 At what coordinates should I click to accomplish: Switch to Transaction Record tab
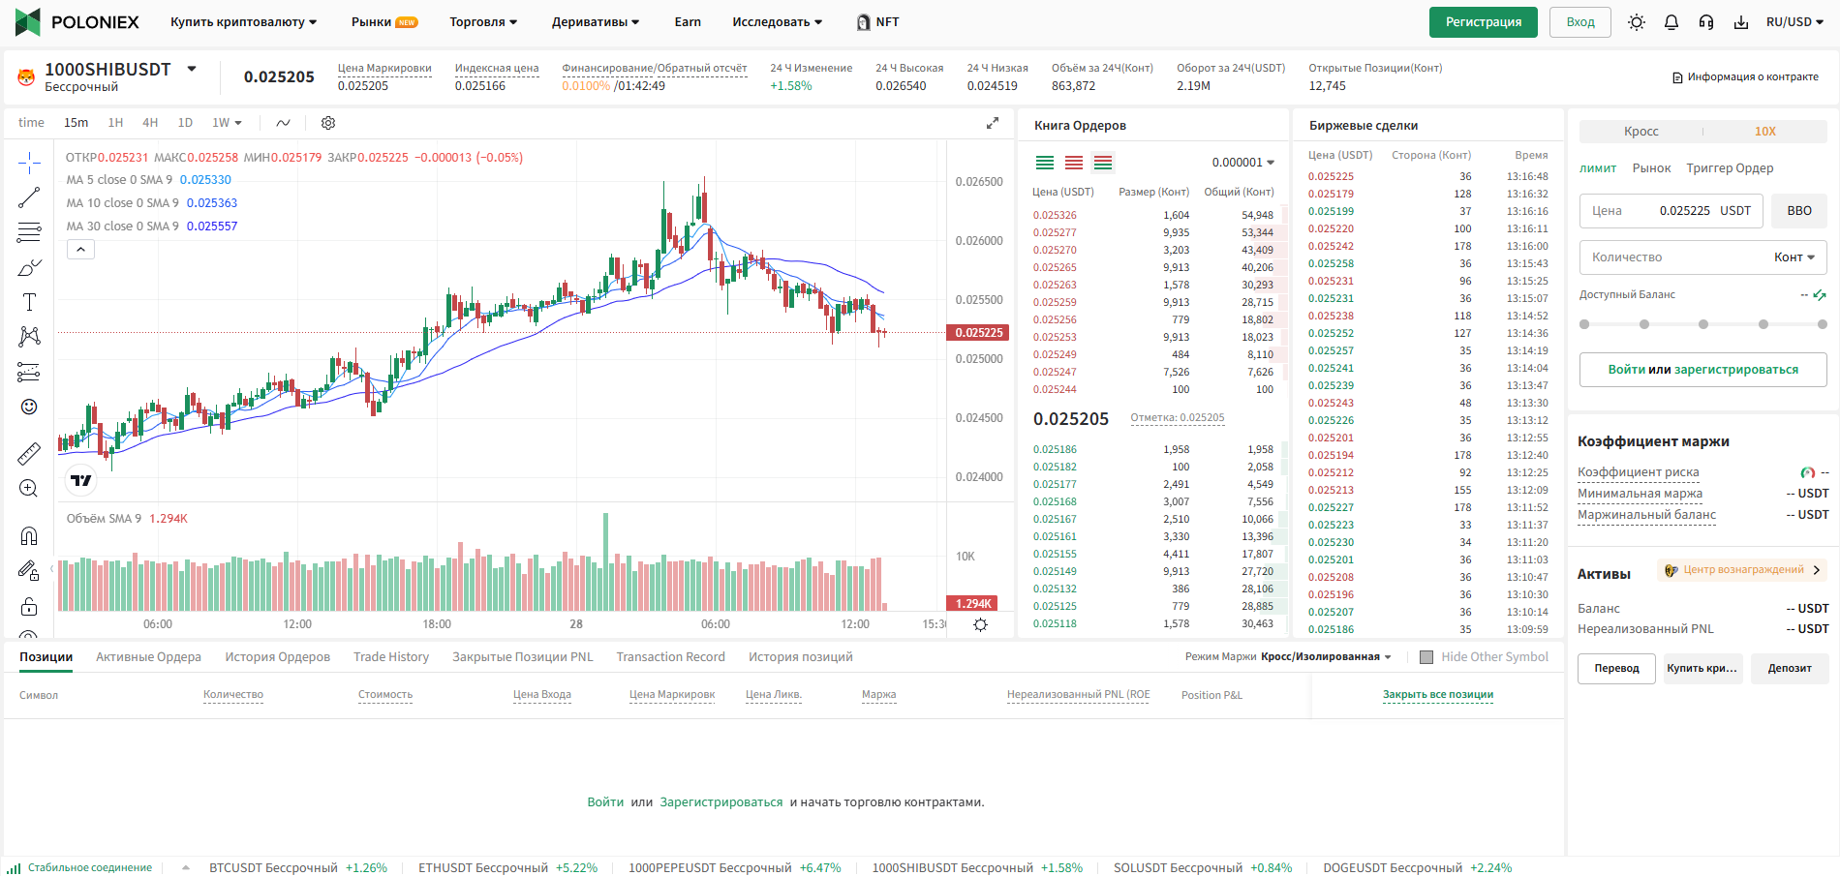[x=671, y=657]
